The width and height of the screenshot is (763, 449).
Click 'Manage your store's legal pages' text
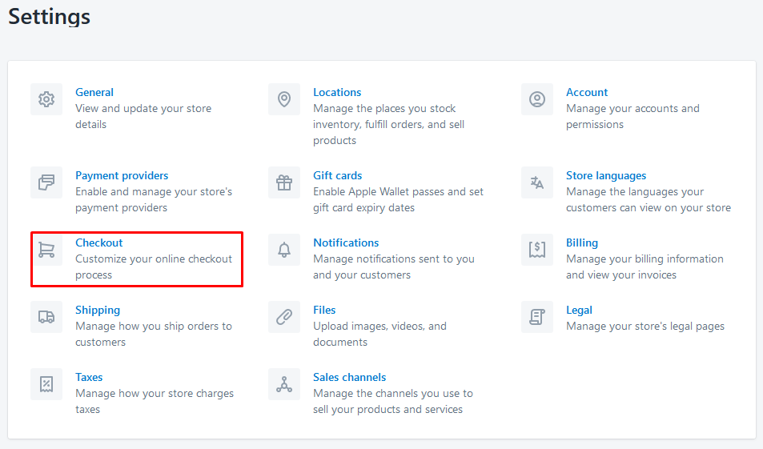[x=645, y=326]
